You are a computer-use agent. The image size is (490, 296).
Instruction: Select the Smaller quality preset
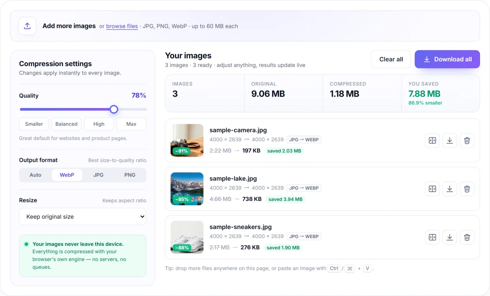pos(34,124)
